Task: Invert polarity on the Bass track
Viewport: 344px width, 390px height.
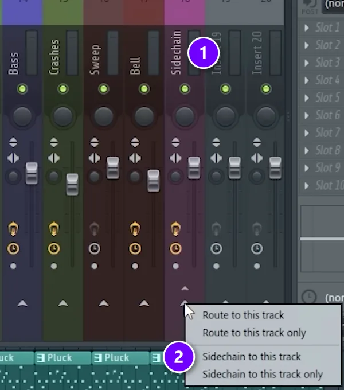Action: [x=13, y=142]
